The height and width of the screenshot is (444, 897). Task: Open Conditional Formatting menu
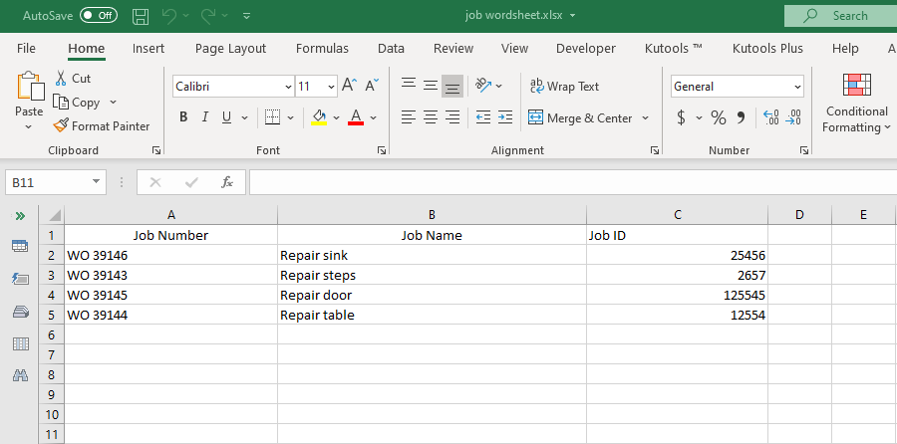coord(856,104)
